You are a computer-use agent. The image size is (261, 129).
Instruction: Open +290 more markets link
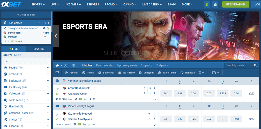click(x=251, y=119)
